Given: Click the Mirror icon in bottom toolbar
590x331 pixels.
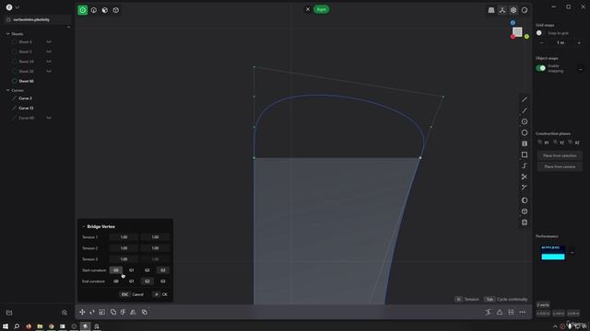Looking at the screenshot, I should pyautogui.click(x=133, y=312).
